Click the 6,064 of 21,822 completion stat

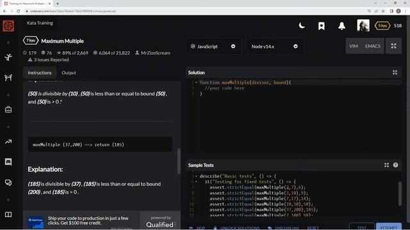click(111, 52)
